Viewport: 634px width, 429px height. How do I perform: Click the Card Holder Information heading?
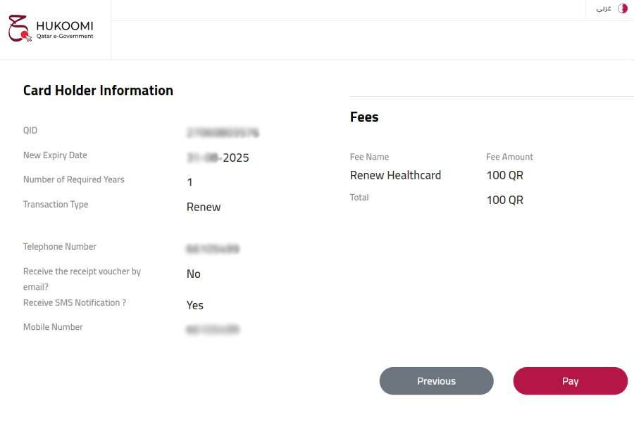(98, 90)
